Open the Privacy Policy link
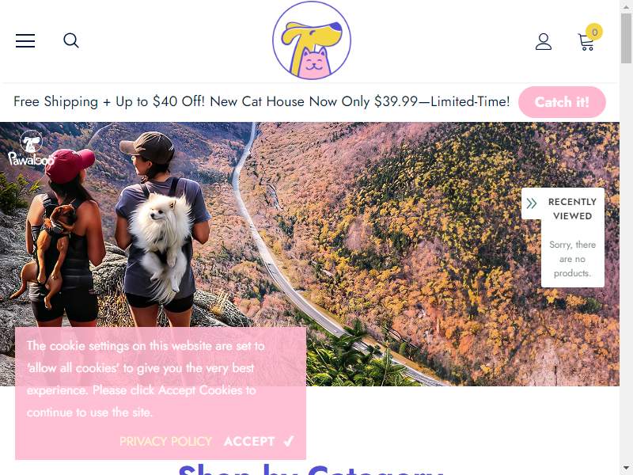Screen dimensions: 633x475 pos(165,441)
